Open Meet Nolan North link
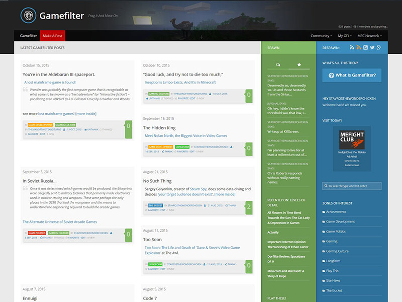This screenshot has width=402, height=302. [186, 135]
